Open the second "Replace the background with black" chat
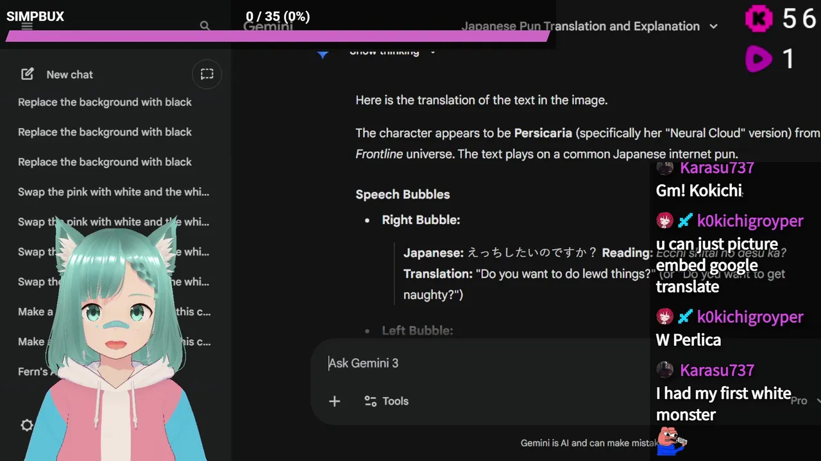Image resolution: width=821 pixels, height=461 pixels. pyautogui.click(x=105, y=132)
